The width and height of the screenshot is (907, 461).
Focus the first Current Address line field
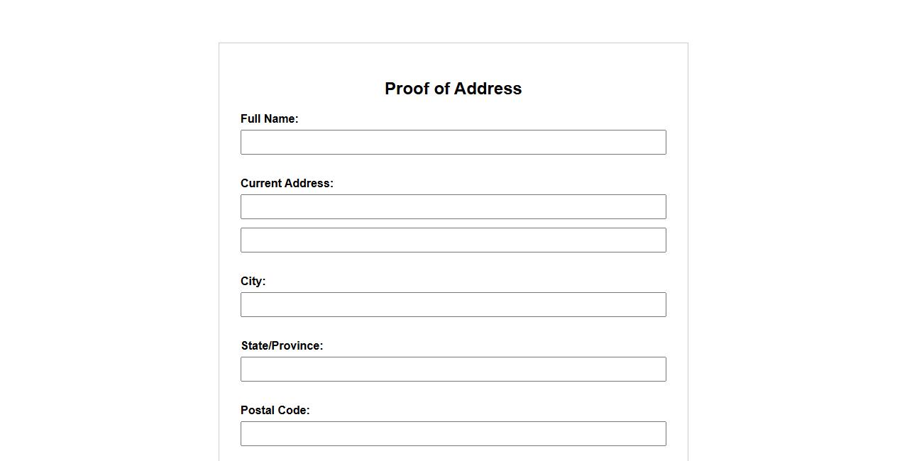[x=453, y=206]
